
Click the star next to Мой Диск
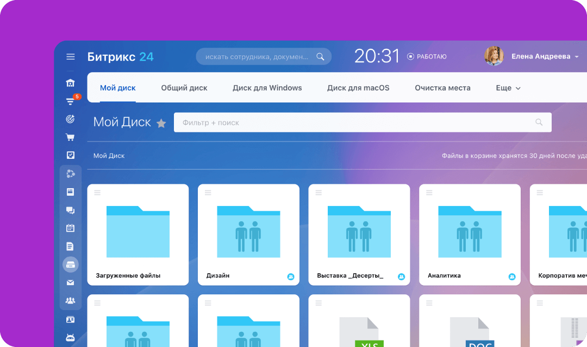point(161,123)
